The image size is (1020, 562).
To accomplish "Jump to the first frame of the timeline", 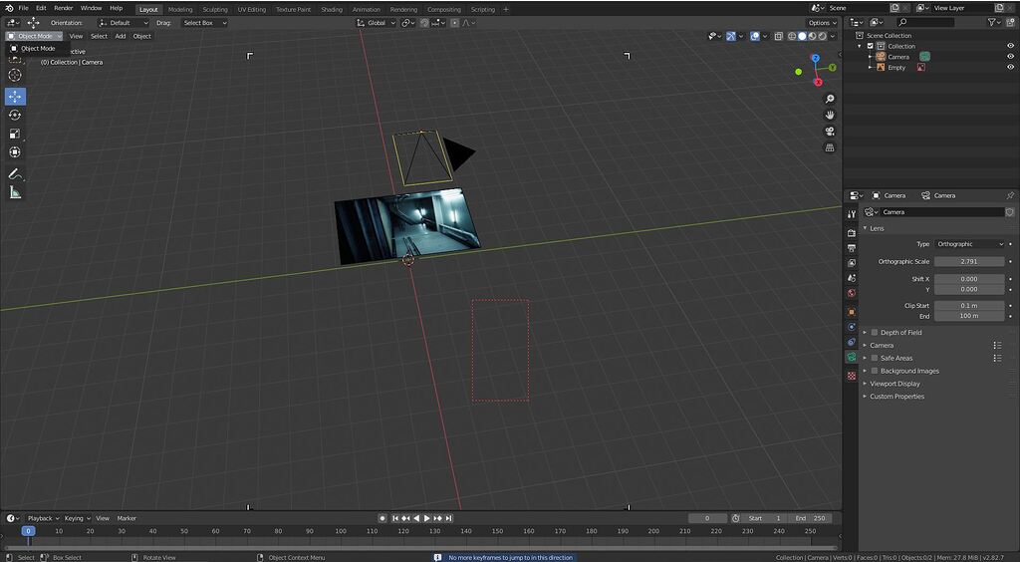I will pyautogui.click(x=394, y=518).
